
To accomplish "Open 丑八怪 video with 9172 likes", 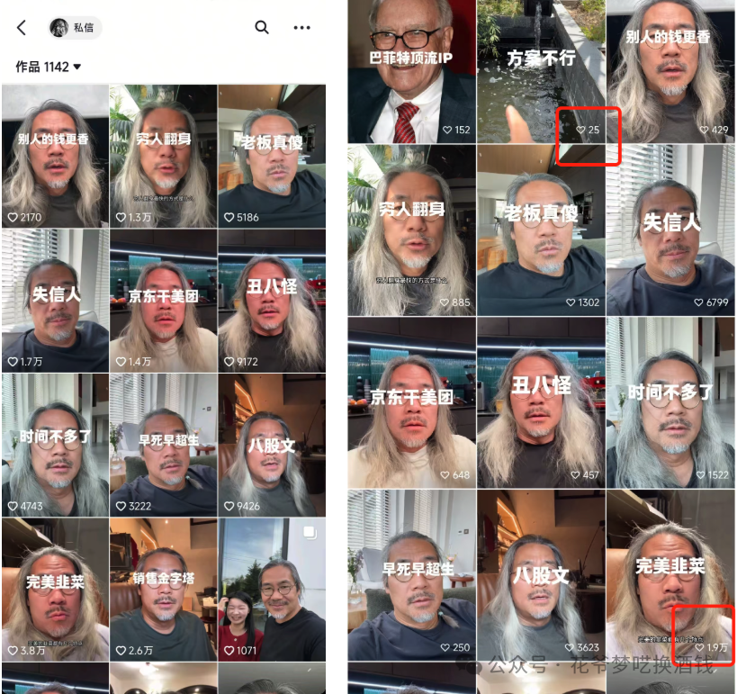I will pos(272,301).
